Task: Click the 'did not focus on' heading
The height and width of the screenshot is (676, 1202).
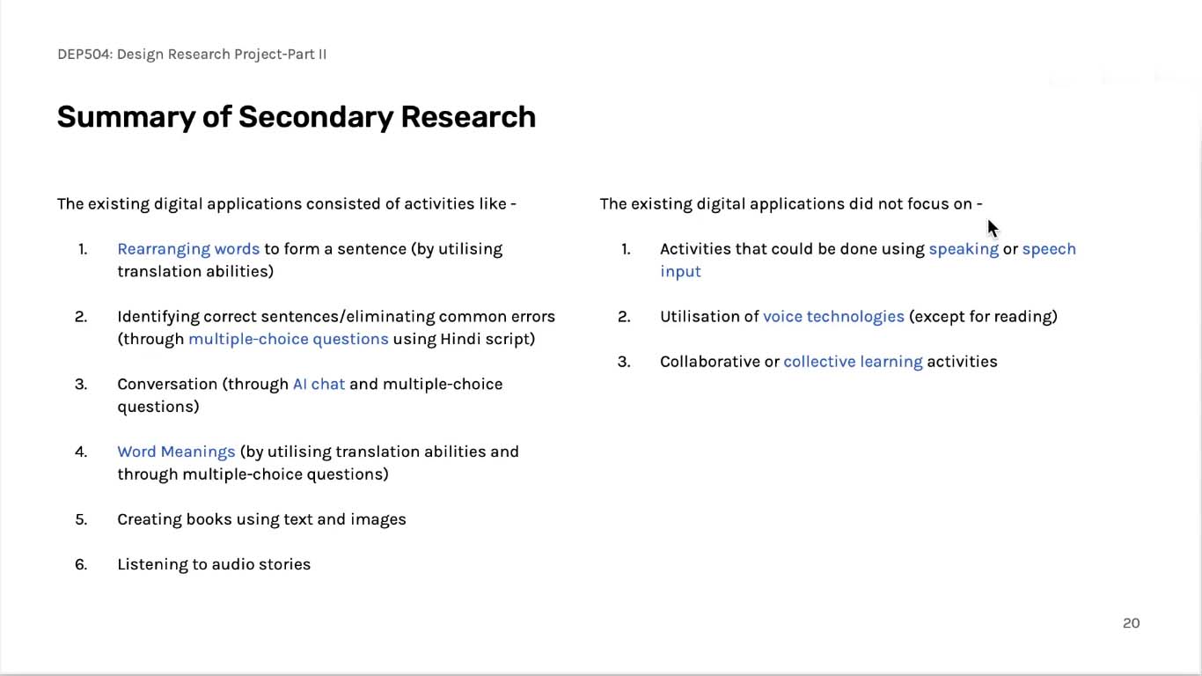Action: [x=791, y=204]
